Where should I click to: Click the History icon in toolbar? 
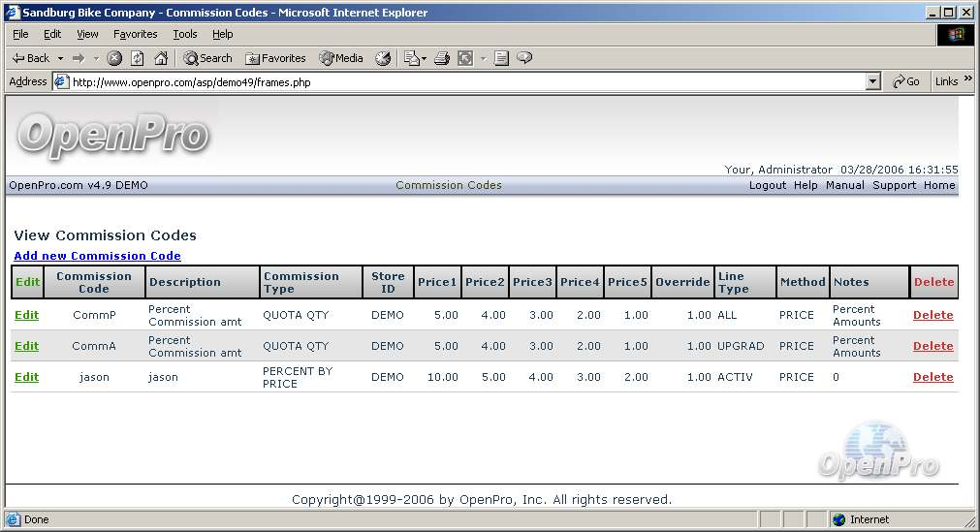pyautogui.click(x=383, y=58)
